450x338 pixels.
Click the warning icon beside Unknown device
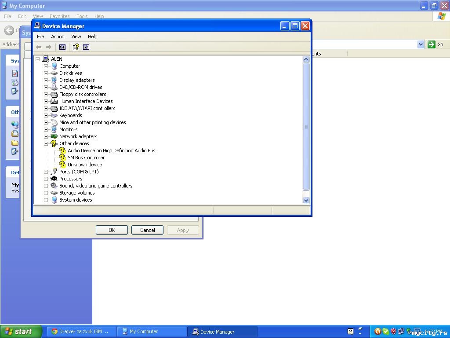pos(62,165)
